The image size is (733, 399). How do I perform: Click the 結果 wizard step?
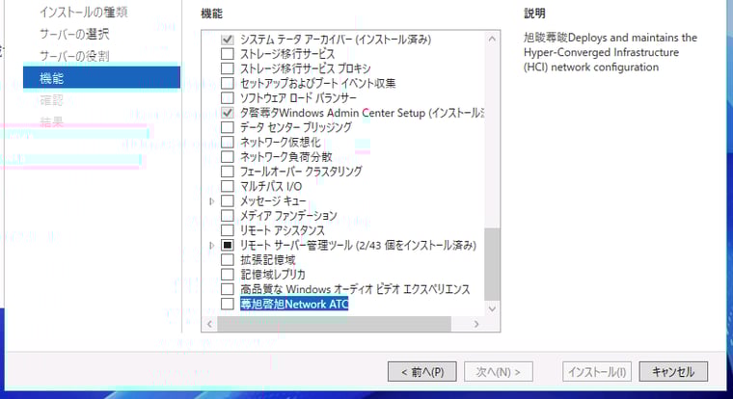[x=51, y=122]
